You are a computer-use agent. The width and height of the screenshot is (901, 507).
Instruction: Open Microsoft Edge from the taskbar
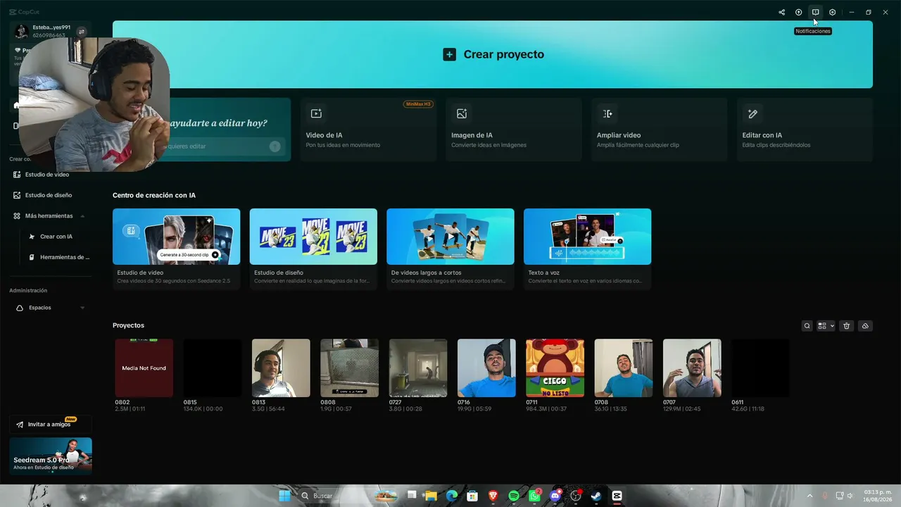coord(452,496)
